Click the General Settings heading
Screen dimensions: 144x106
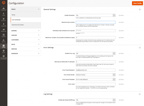pos(49,9)
